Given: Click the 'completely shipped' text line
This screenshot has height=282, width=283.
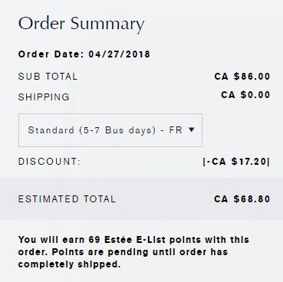Looking at the screenshot, I should tap(69, 264).
